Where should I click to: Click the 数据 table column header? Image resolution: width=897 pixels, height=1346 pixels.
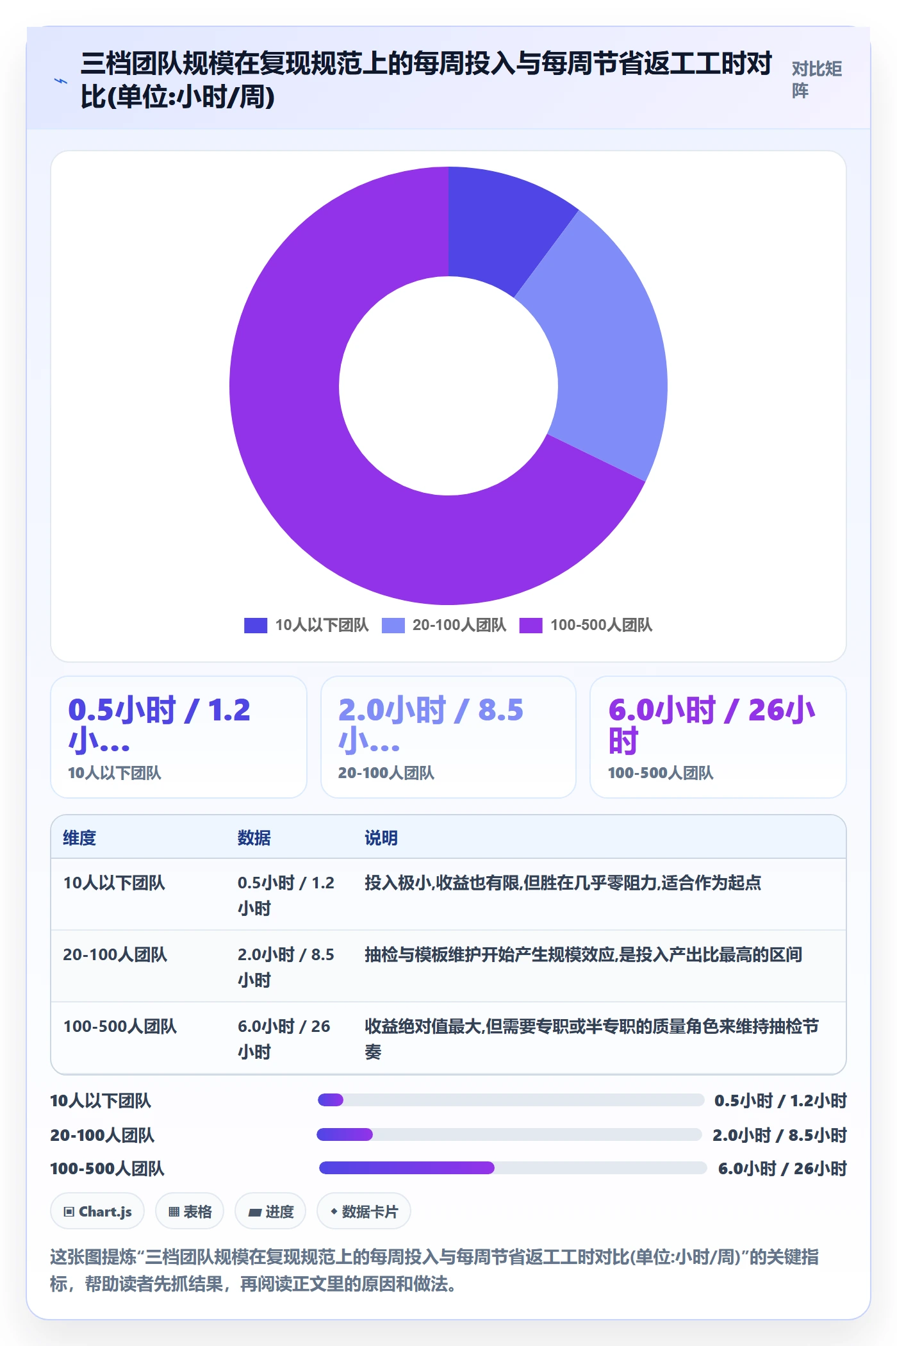[x=254, y=838]
